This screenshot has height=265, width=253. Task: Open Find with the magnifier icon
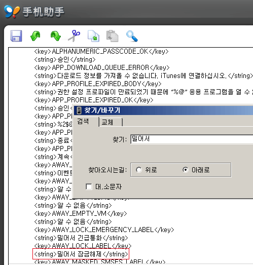[x=132, y=36]
